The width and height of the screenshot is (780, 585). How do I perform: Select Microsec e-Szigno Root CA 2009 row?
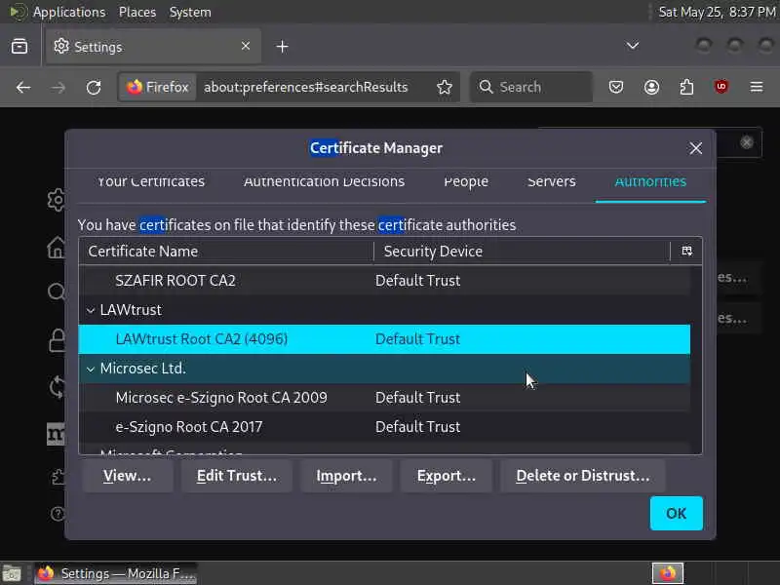(x=384, y=398)
